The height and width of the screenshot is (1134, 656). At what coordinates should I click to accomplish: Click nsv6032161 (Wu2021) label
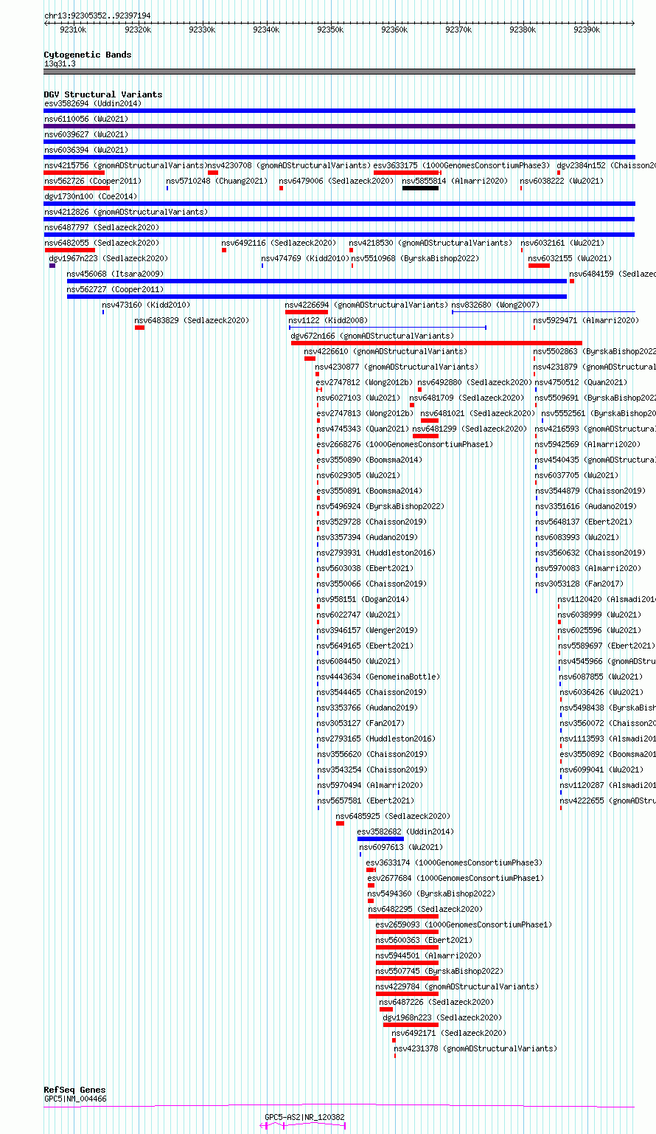point(563,243)
